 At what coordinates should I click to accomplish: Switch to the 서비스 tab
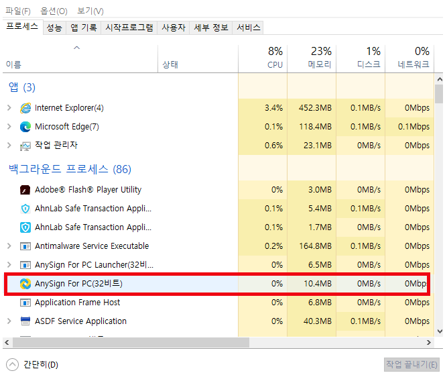coord(248,28)
